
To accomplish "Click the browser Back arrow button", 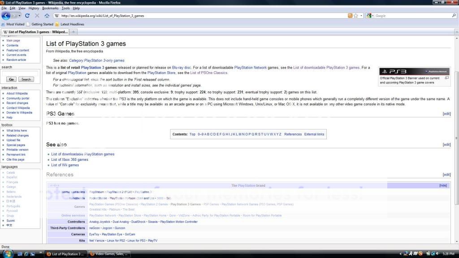I will (x=6, y=16).
